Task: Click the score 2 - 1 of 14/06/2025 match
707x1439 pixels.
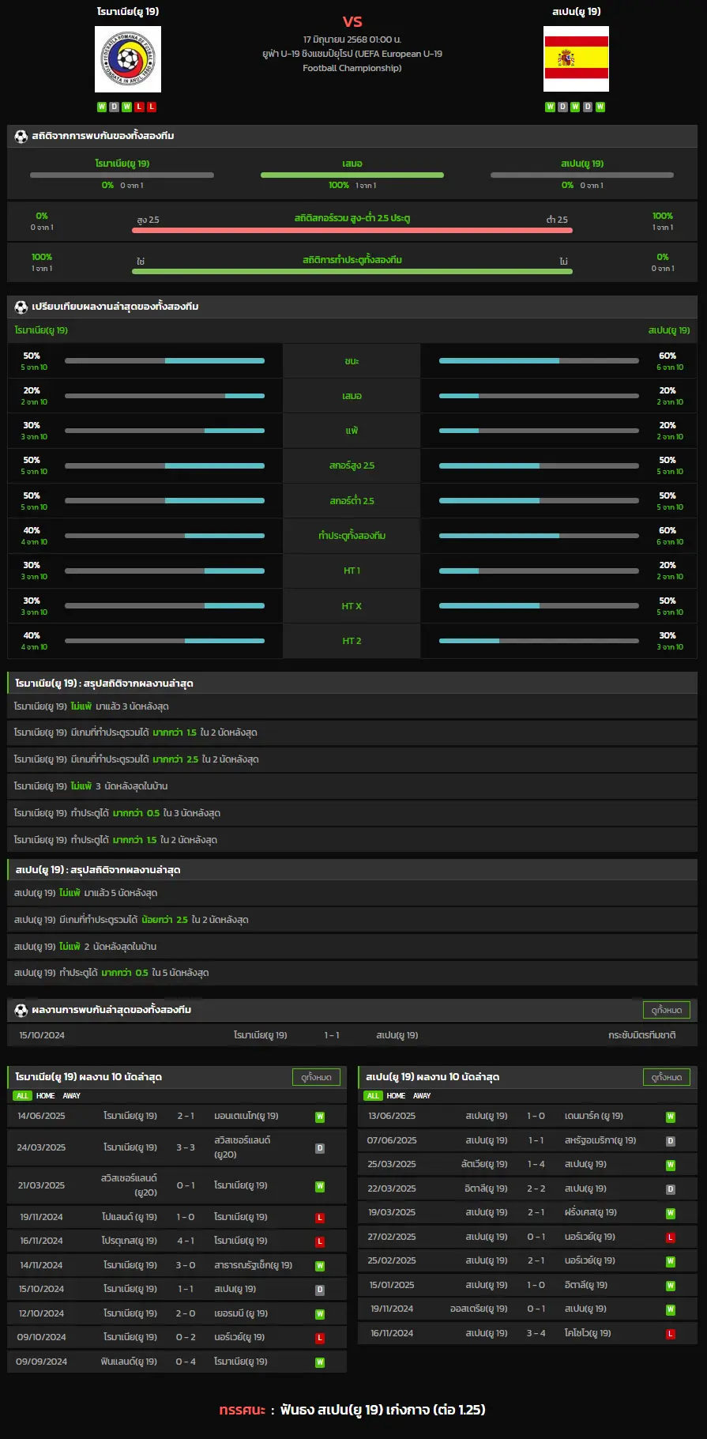Action: pos(186,1116)
